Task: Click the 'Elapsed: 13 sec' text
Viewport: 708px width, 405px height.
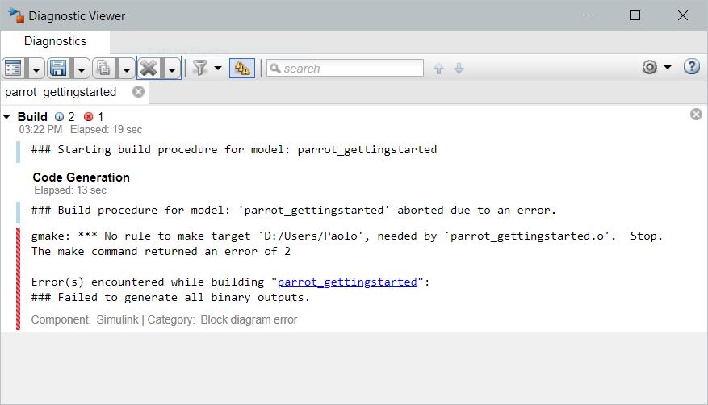Action: point(70,190)
